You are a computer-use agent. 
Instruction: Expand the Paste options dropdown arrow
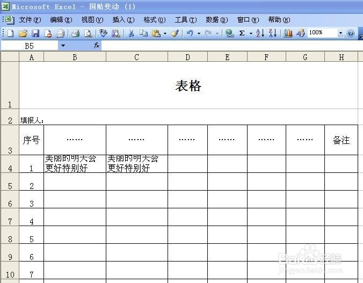165,34
